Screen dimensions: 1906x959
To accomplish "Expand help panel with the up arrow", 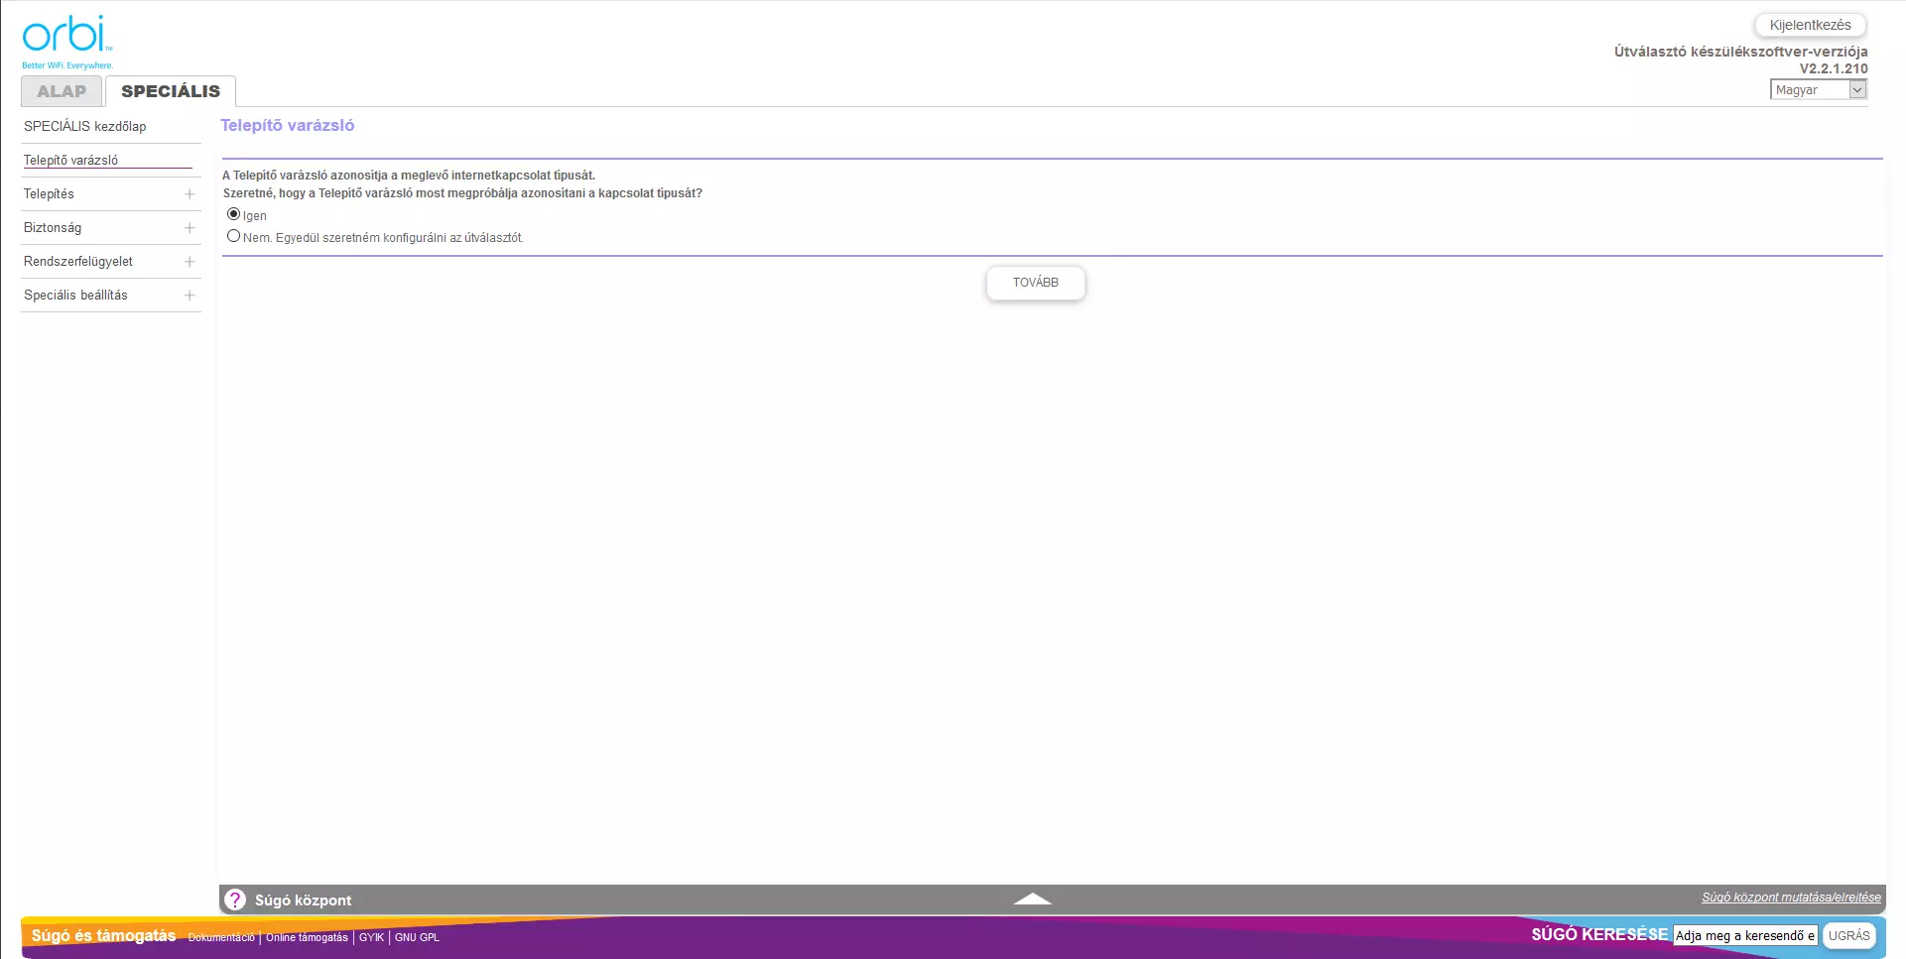I will pyautogui.click(x=1032, y=899).
